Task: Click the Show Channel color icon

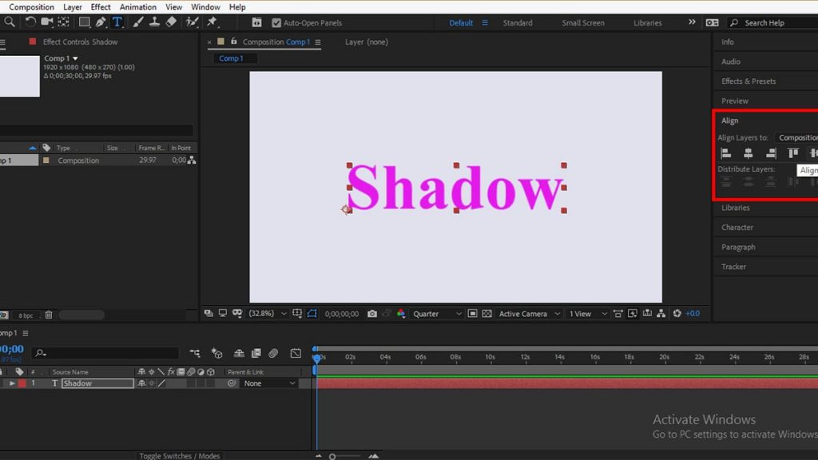Action: [402, 313]
